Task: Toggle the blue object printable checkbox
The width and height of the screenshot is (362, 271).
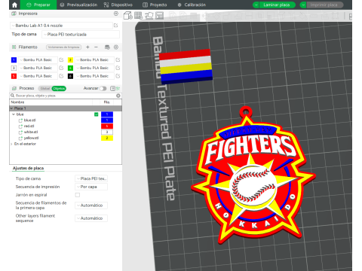Action: [x=96, y=114]
